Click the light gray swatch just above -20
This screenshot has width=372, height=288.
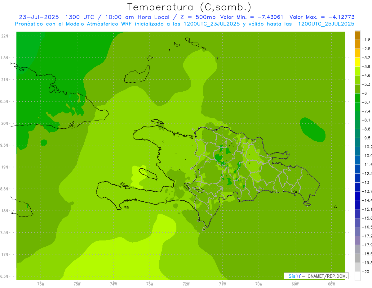357,267
